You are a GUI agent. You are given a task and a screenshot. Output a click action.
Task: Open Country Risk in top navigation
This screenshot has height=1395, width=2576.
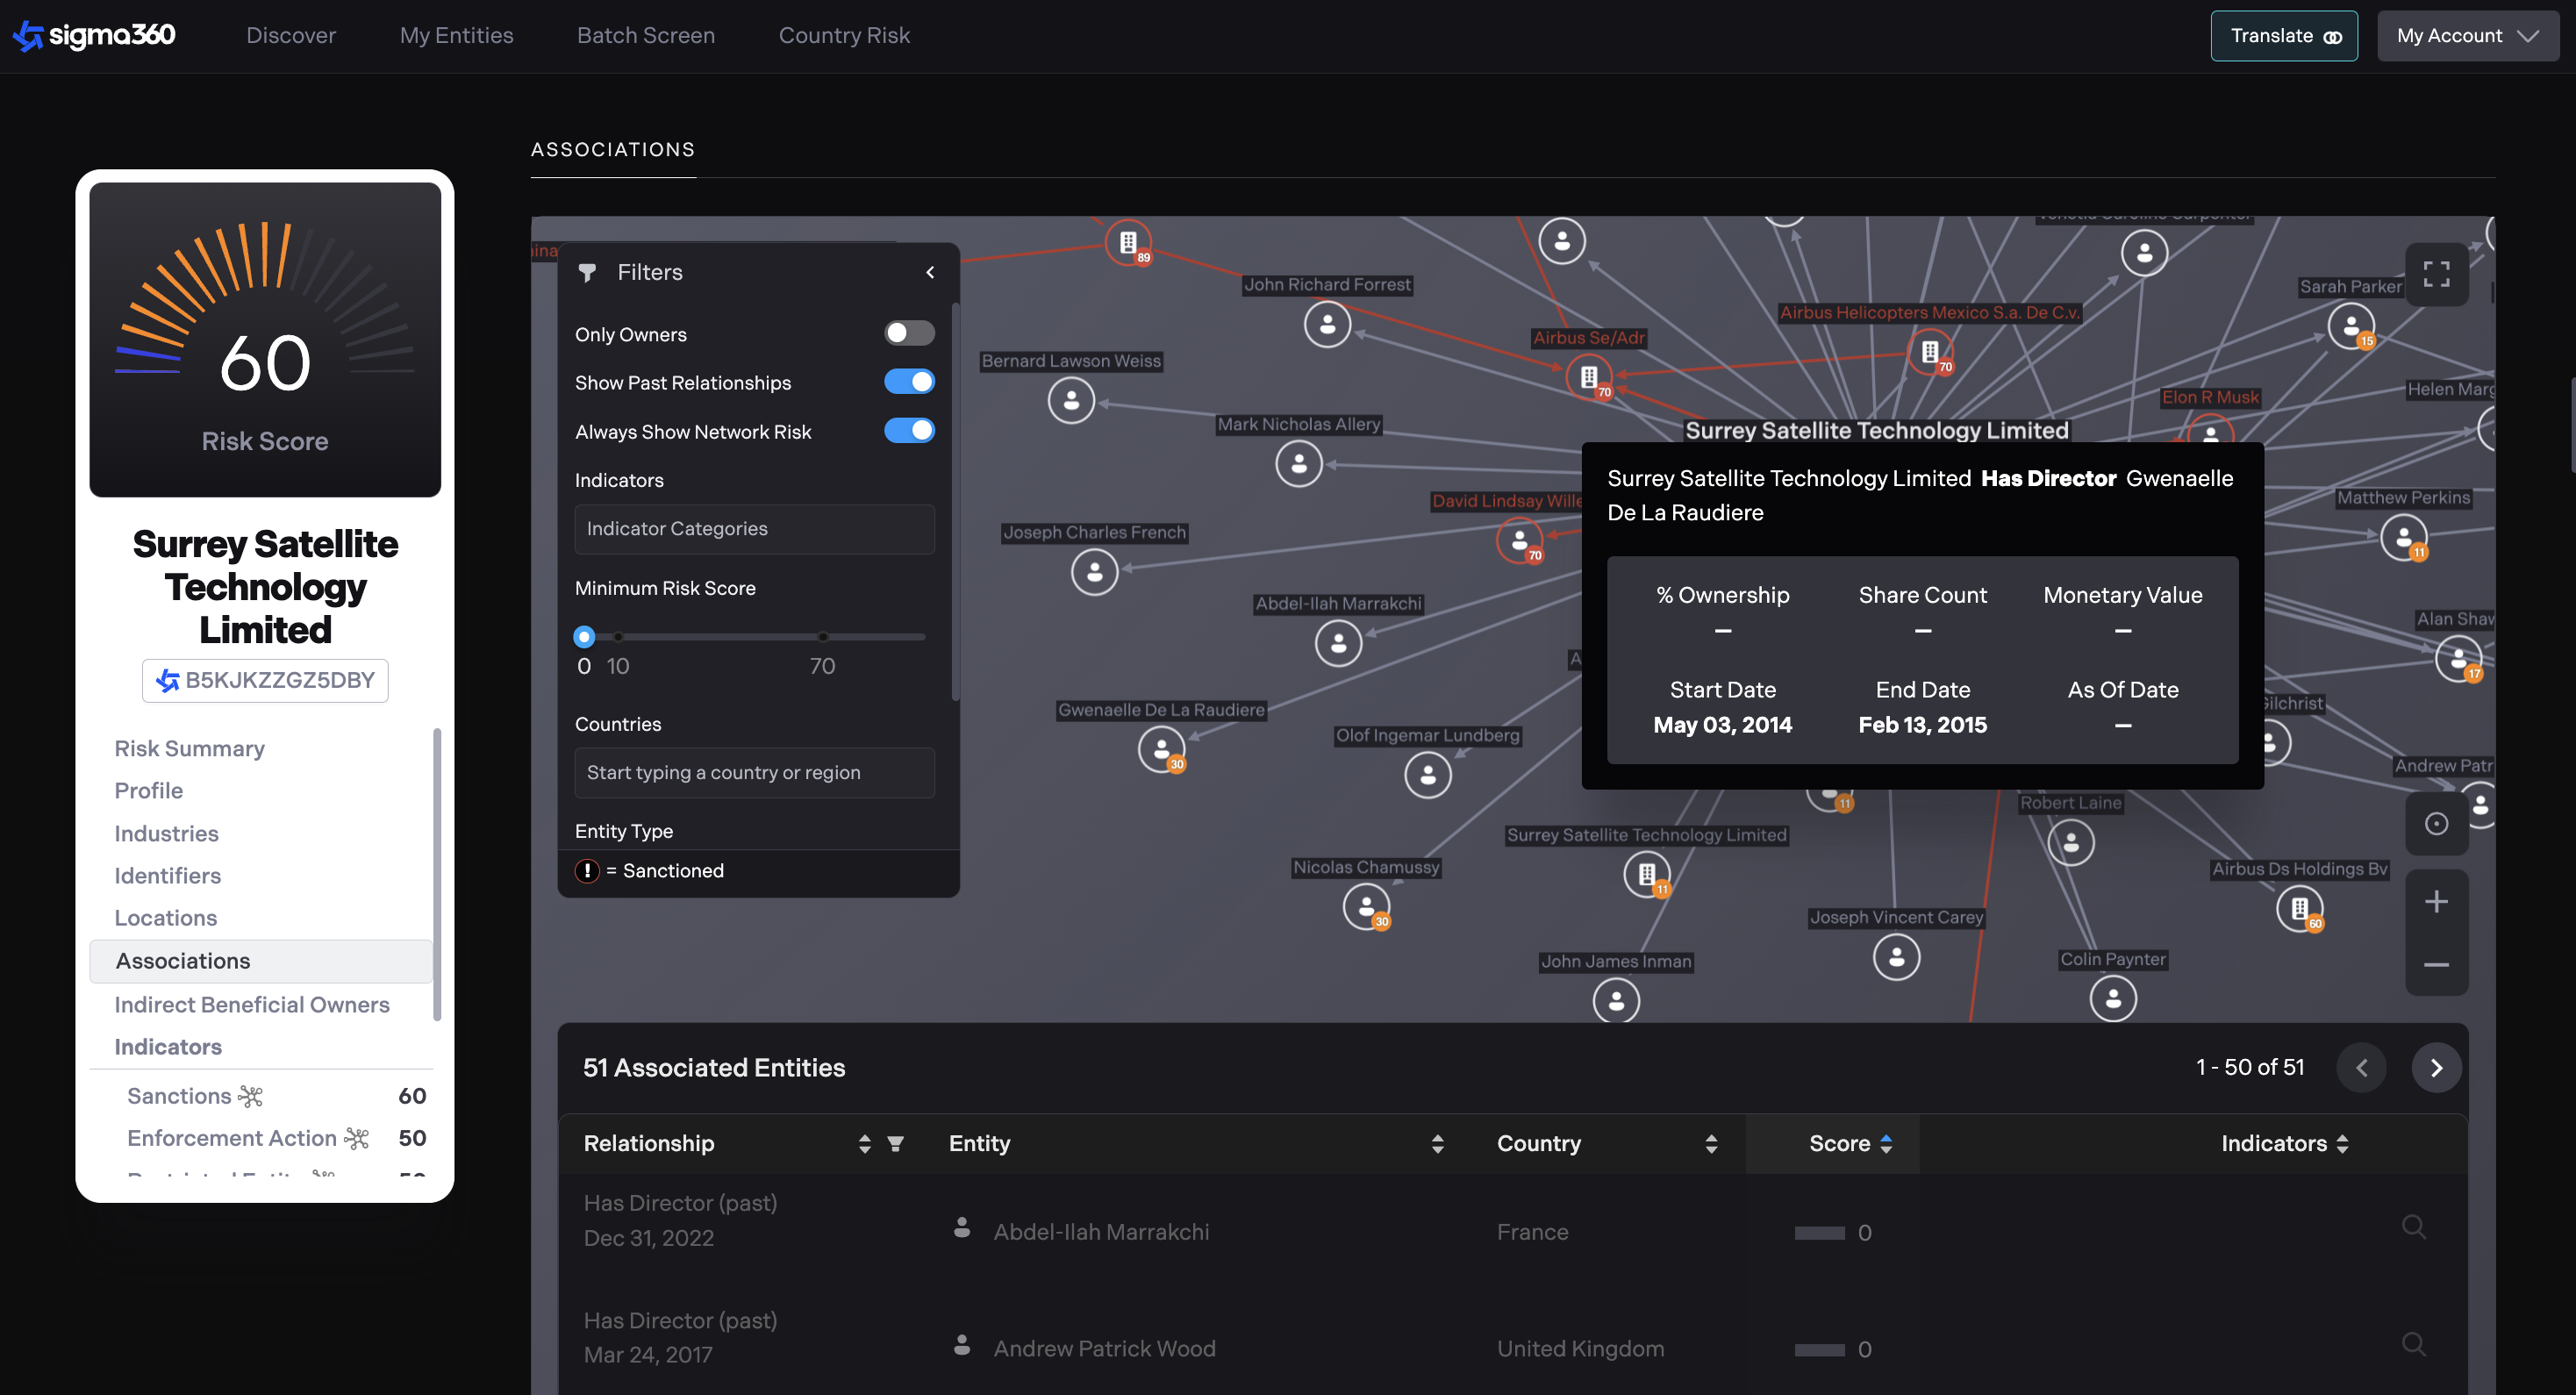(x=843, y=36)
